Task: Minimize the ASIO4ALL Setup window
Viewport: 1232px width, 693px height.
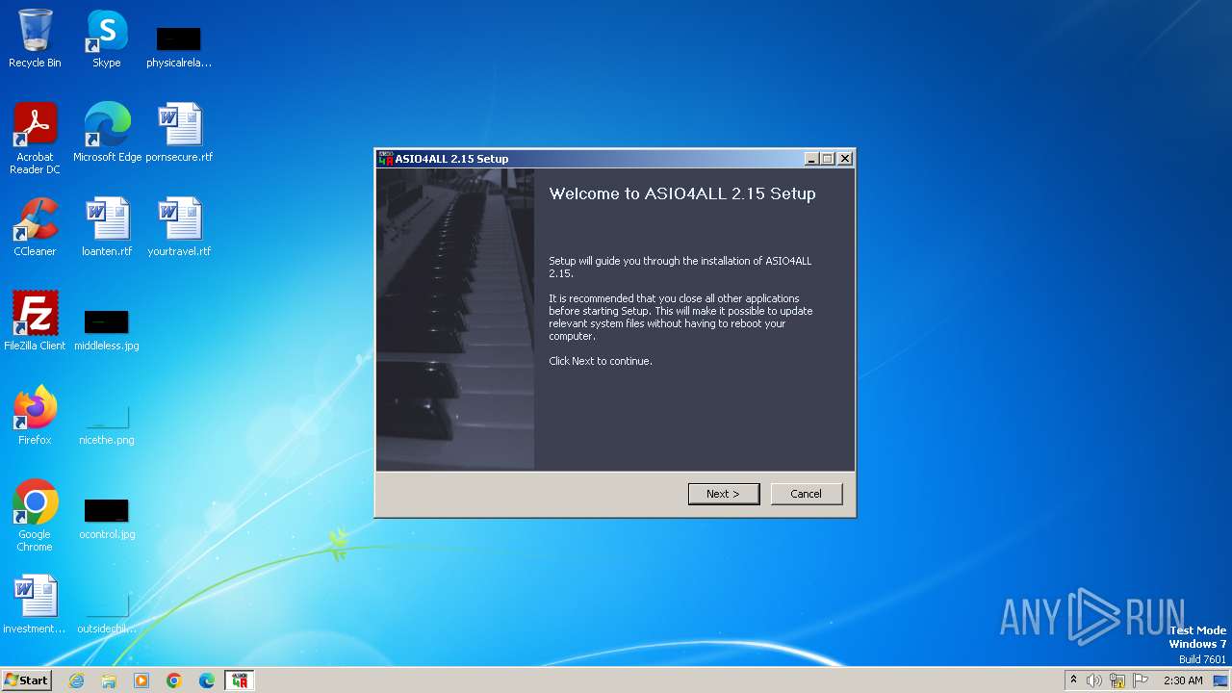Action: click(x=811, y=159)
